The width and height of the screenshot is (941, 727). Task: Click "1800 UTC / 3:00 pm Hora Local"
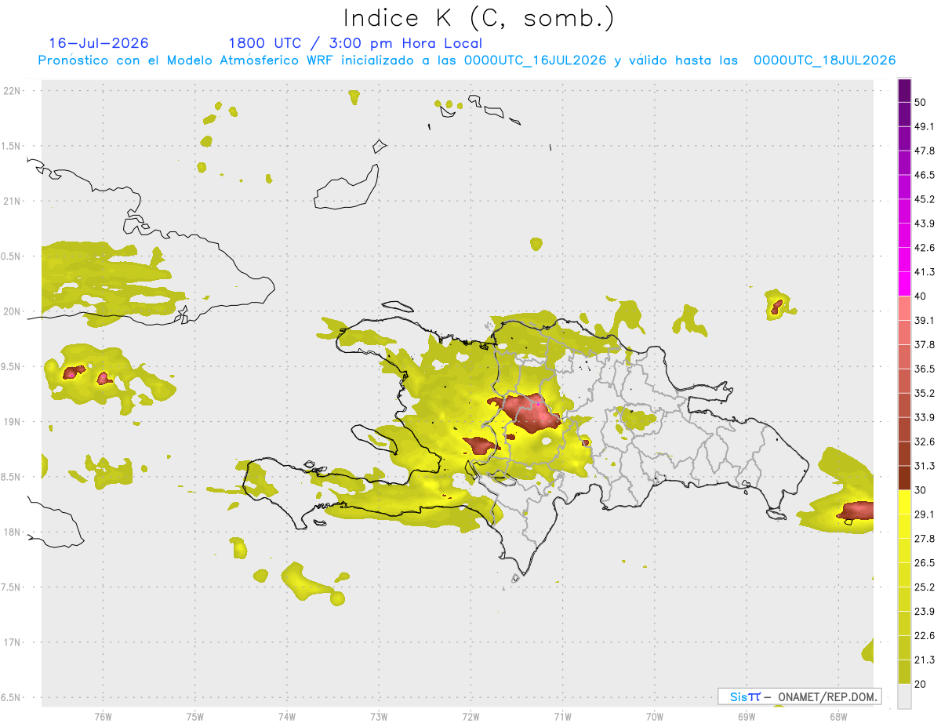(355, 43)
